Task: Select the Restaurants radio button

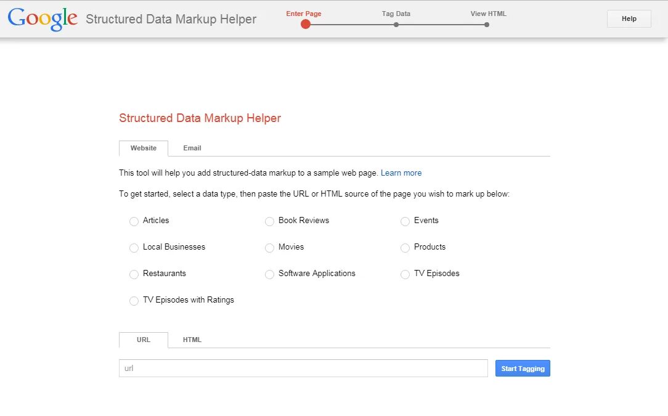Action: tap(134, 274)
